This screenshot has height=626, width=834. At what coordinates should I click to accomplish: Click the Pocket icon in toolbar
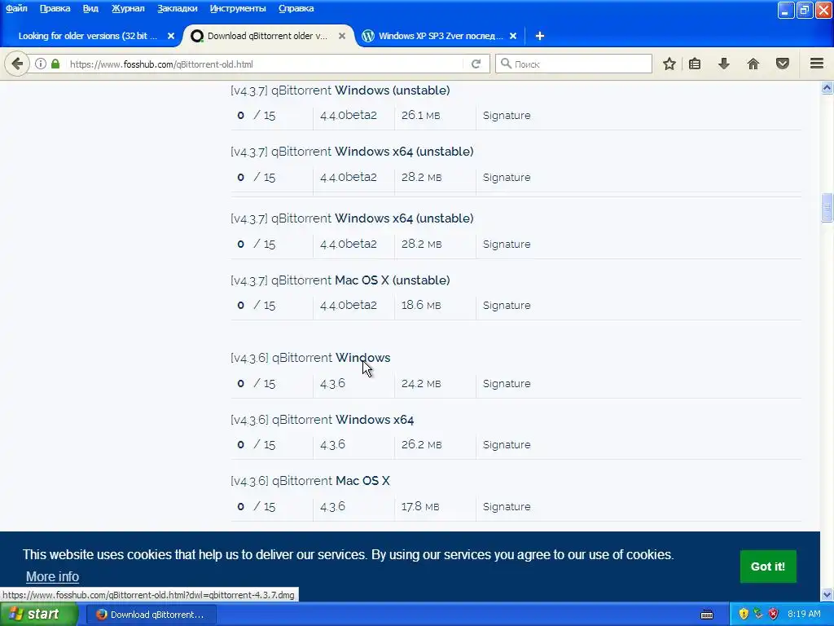pyautogui.click(x=783, y=64)
